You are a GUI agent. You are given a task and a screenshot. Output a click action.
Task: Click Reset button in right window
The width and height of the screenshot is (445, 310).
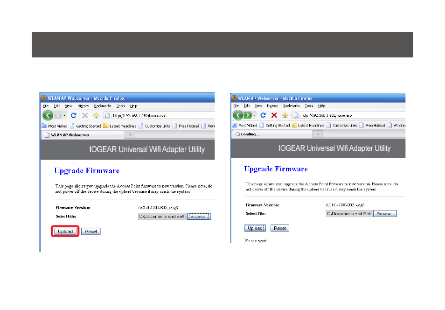280,228
